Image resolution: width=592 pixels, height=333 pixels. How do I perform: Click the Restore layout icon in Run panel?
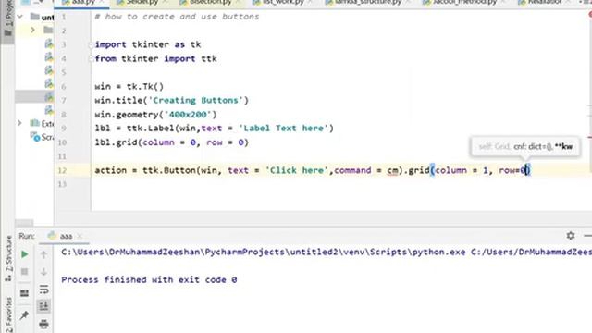[25, 293]
